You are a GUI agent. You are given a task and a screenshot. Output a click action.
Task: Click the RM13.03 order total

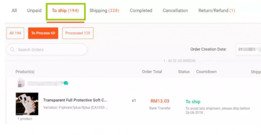pyautogui.click(x=160, y=101)
